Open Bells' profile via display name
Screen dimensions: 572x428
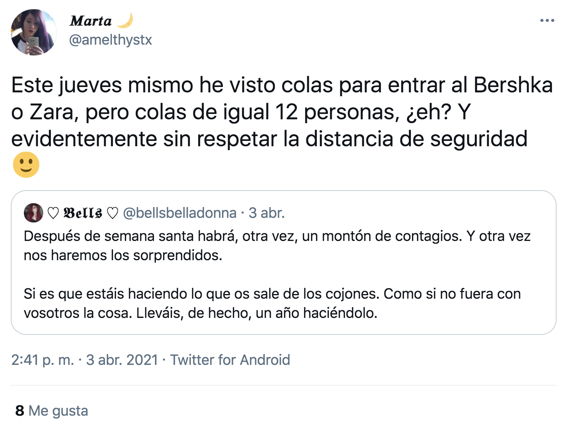tap(83, 213)
